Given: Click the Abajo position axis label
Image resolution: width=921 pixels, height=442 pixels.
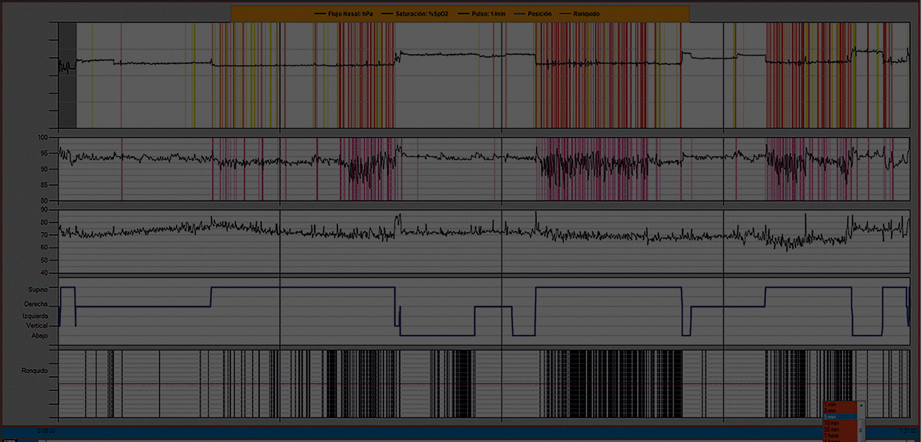Looking at the screenshot, I should [x=40, y=336].
